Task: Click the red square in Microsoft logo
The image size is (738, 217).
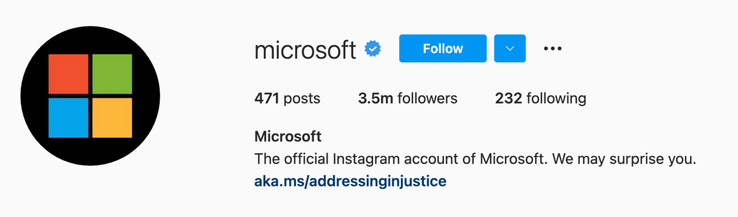Action: (x=69, y=74)
